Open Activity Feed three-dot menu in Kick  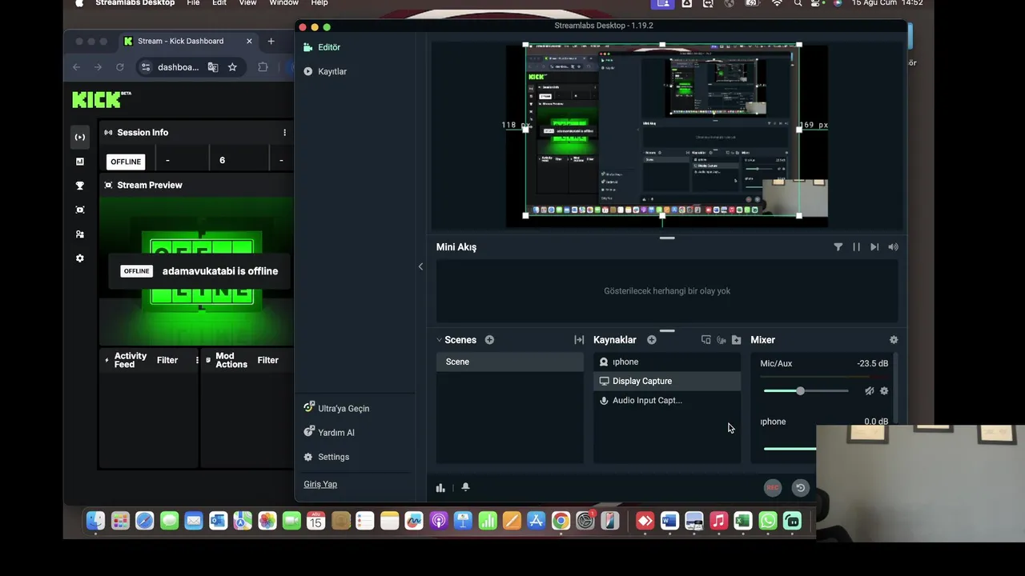[x=197, y=360]
